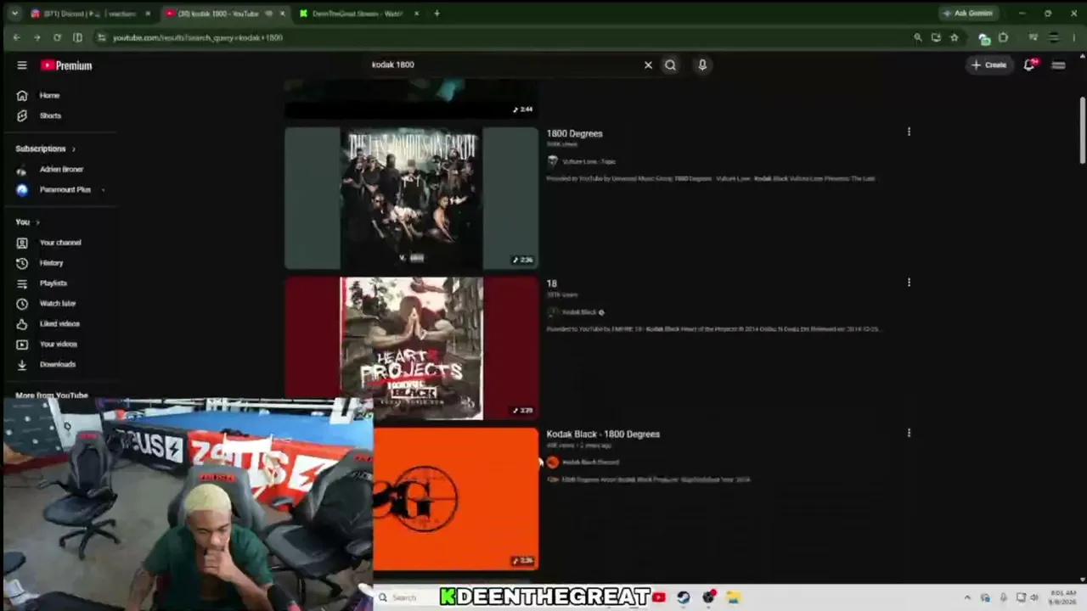
Task: Open Steam from the taskbar
Action: pos(684,597)
